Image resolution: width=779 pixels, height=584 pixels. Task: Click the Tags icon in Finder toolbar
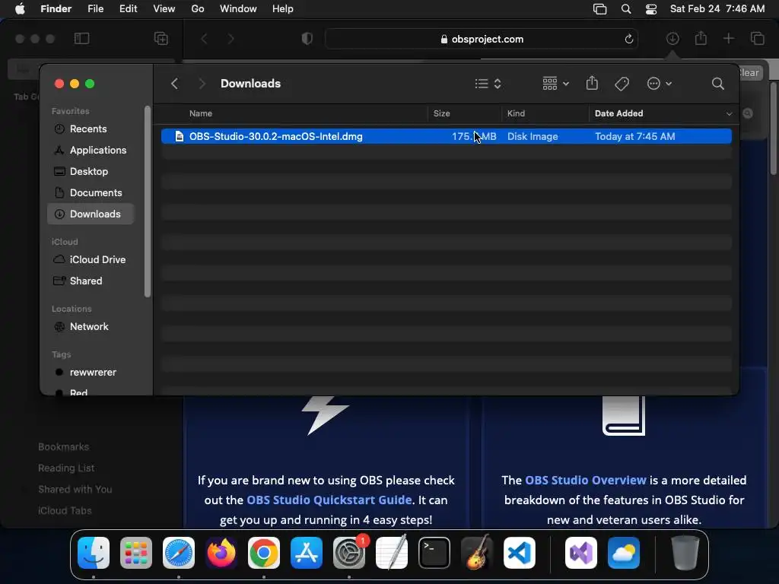pyautogui.click(x=622, y=84)
